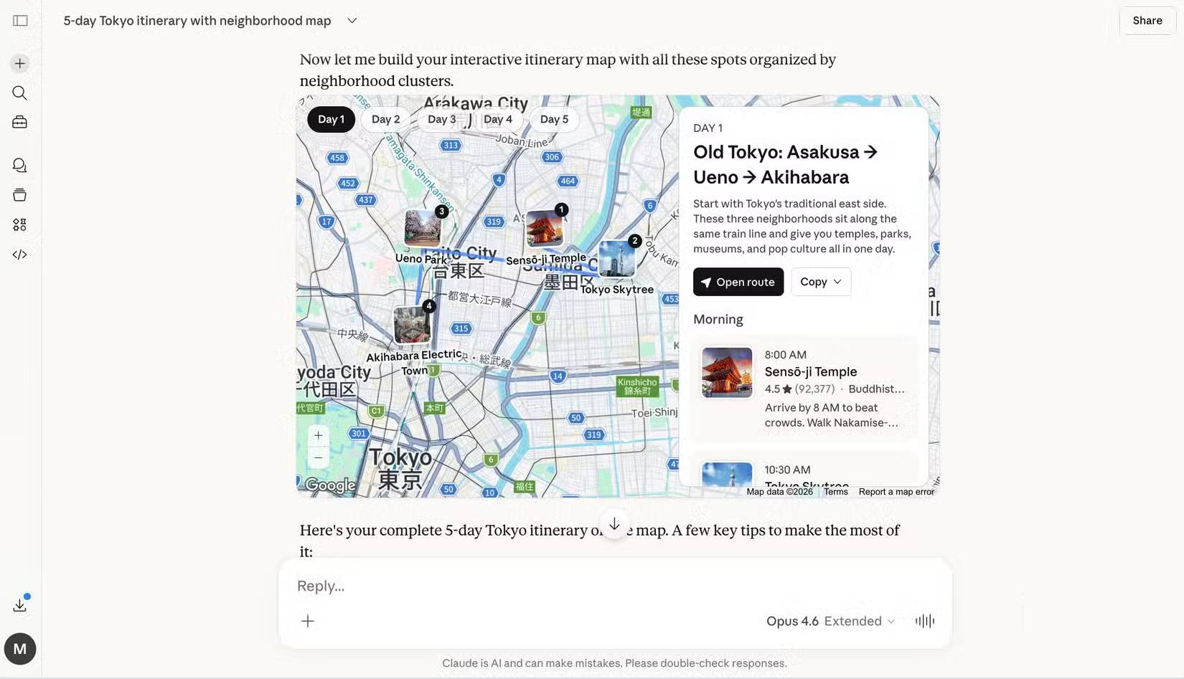Select map marker 2 Tokyo Skytree
Screen dimensions: 1184x679
tap(618, 258)
